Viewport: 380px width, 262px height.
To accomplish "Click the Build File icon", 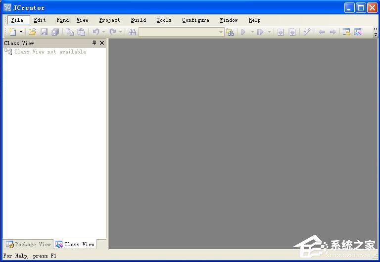I will [292, 32].
